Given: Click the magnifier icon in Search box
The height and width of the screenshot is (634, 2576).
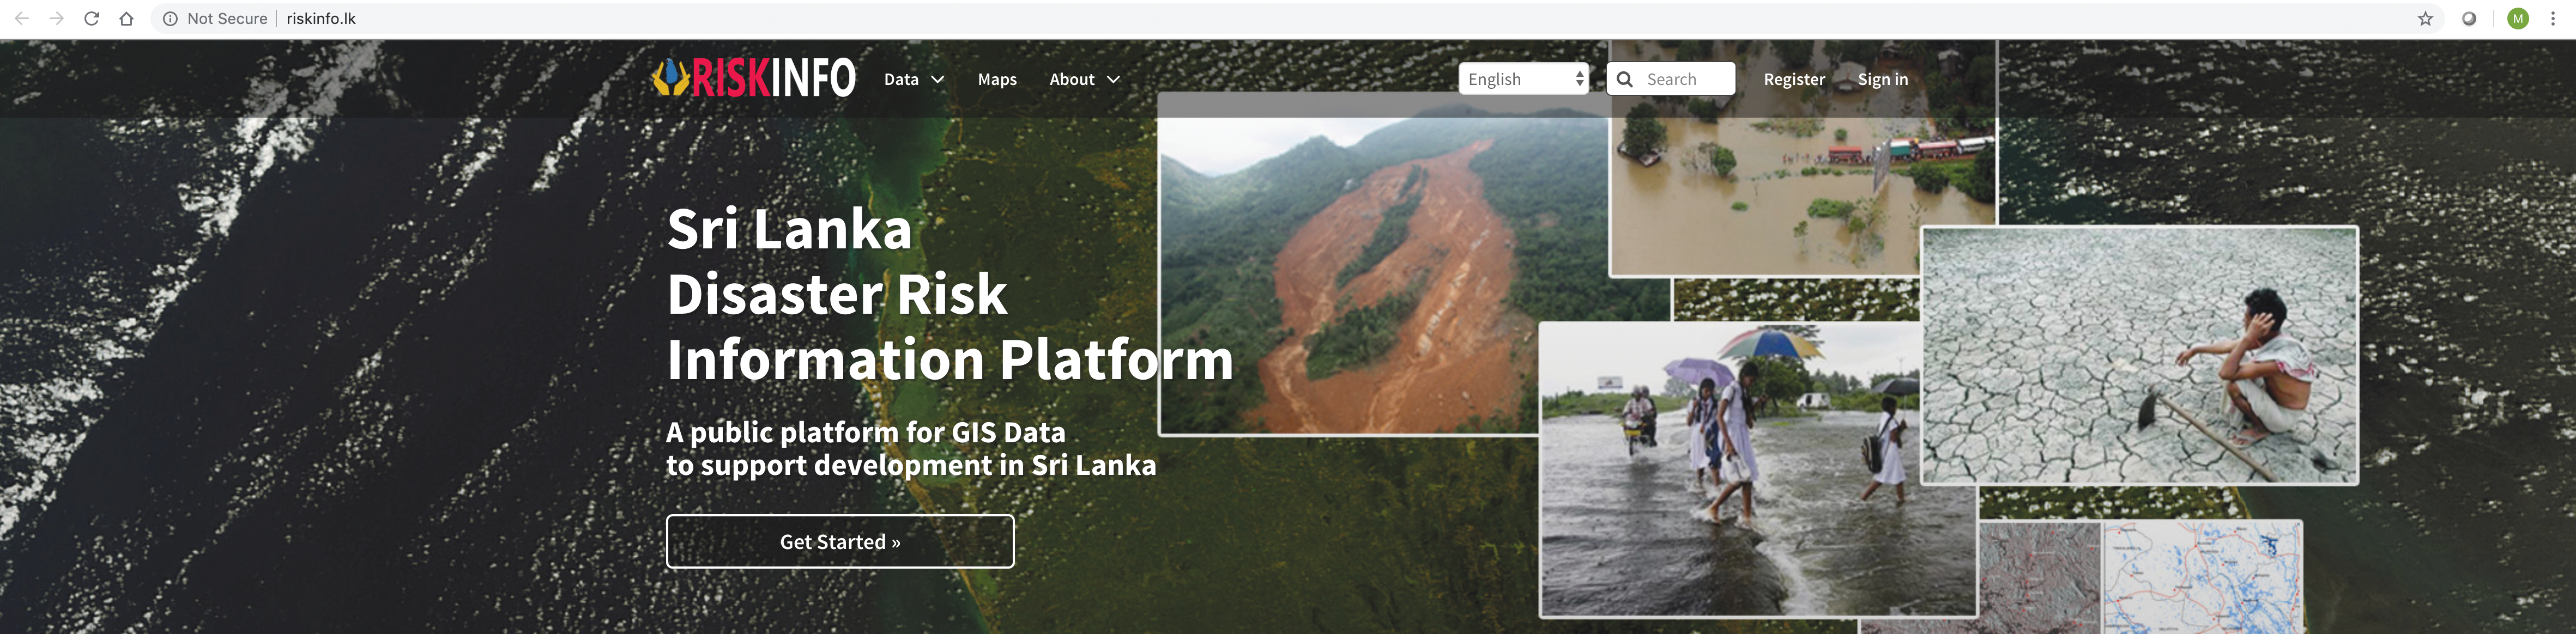Looking at the screenshot, I should click(1625, 79).
